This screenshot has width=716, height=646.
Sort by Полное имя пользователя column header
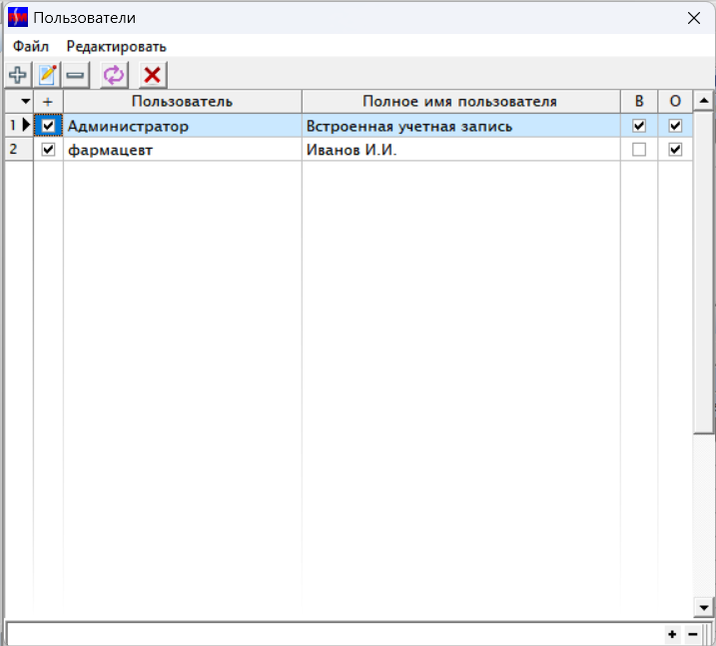pos(460,102)
